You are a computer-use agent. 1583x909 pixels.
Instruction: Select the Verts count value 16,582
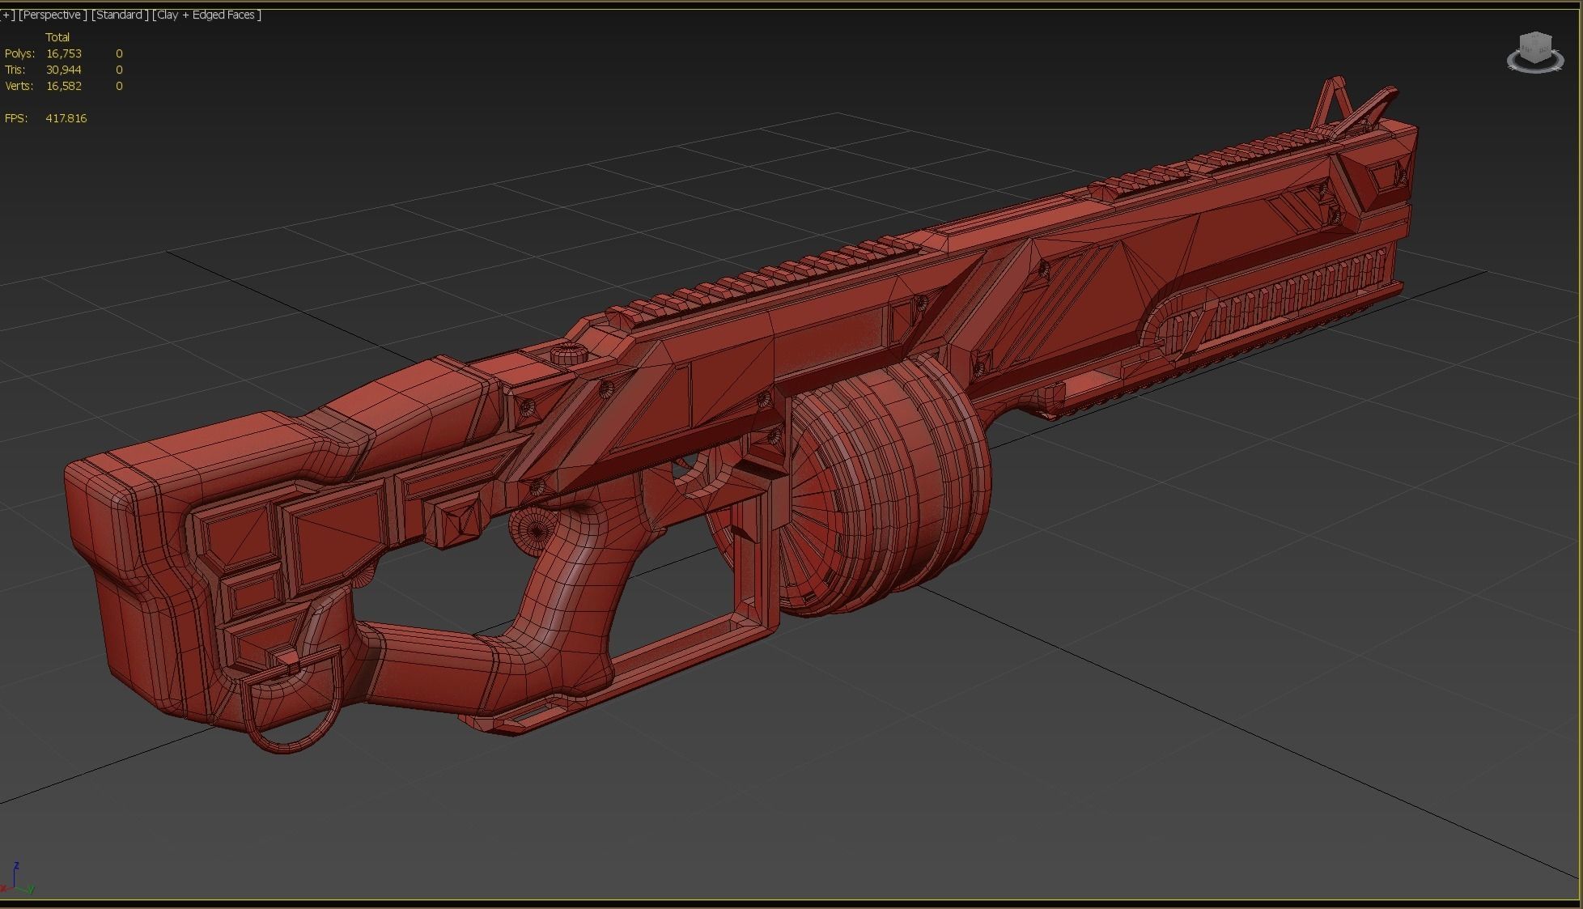64,86
